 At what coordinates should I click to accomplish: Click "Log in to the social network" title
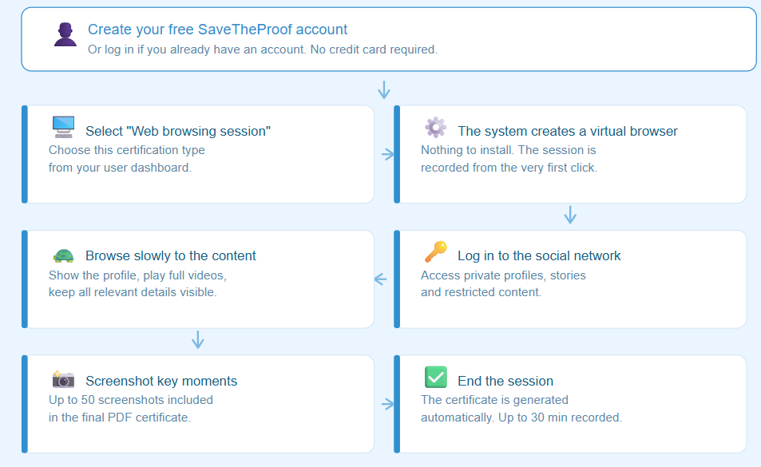[539, 255]
